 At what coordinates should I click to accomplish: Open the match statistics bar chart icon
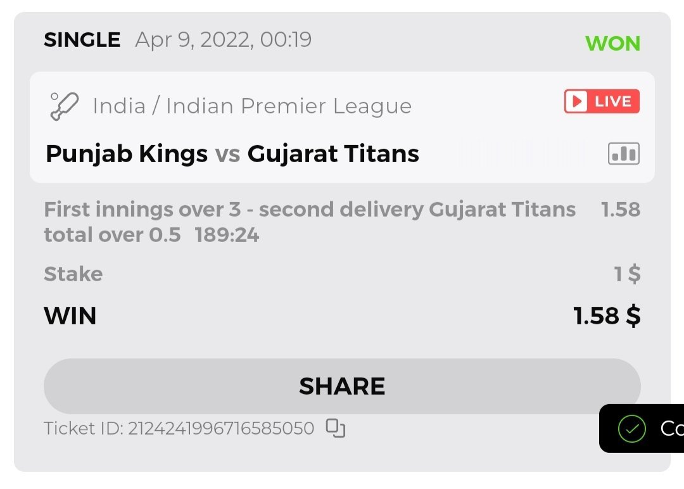[623, 153]
